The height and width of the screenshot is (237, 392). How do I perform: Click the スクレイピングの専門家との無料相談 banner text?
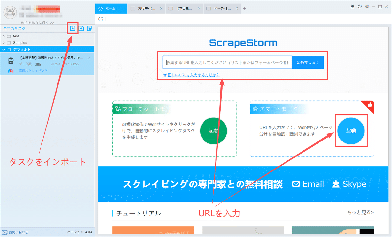point(203,184)
